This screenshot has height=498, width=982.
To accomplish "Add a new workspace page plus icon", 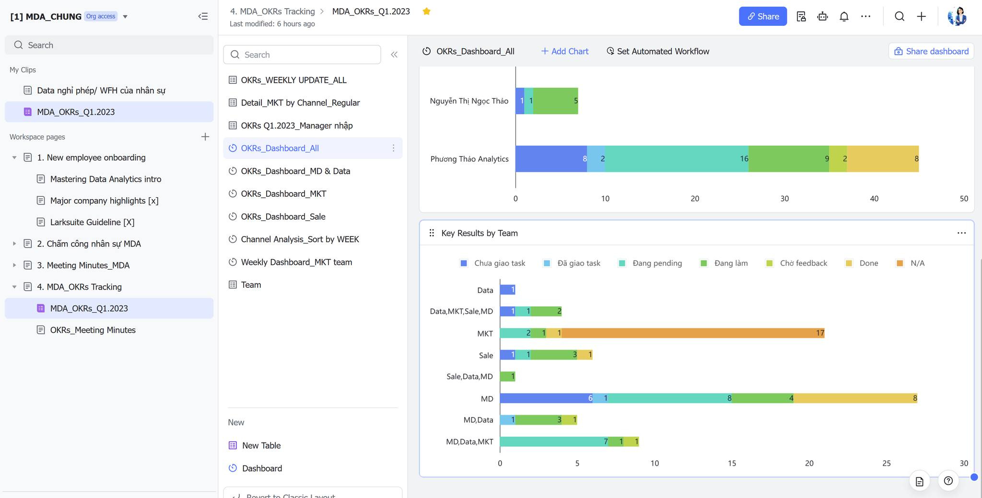I will point(205,137).
